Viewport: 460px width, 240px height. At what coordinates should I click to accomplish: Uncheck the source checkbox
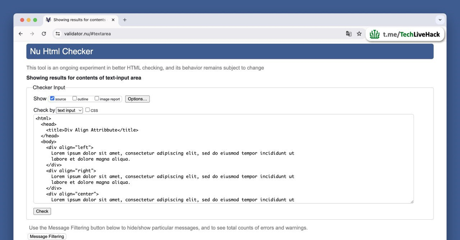tap(53, 99)
